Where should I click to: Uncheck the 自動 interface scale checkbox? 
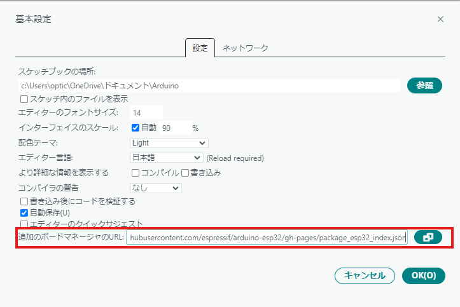[136, 128]
